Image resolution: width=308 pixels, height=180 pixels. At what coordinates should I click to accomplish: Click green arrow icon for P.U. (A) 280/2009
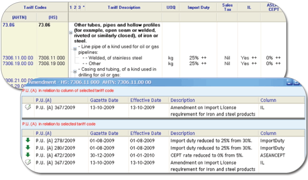tap(28, 148)
